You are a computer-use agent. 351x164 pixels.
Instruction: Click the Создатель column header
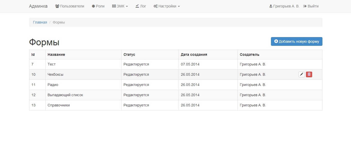(280, 54)
